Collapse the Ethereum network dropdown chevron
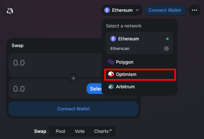The width and height of the screenshot is (204, 139). (x=137, y=10)
